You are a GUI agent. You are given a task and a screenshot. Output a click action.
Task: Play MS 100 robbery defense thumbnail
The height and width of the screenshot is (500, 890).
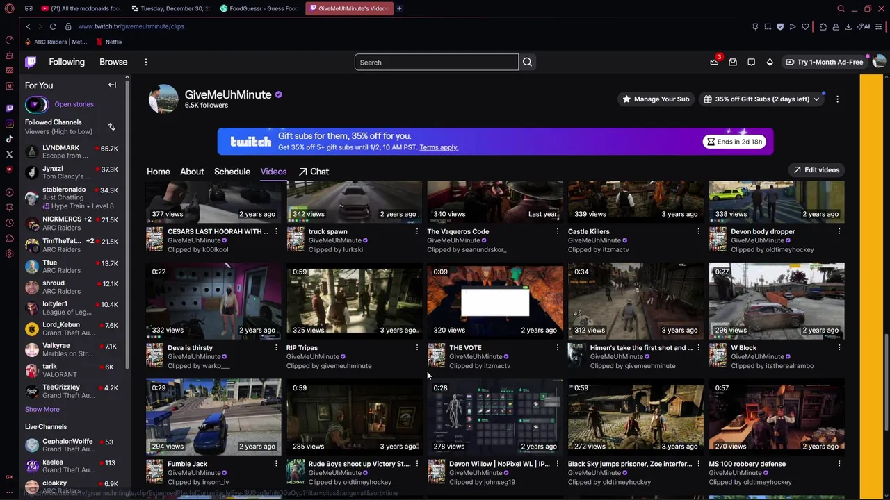pos(777,416)
